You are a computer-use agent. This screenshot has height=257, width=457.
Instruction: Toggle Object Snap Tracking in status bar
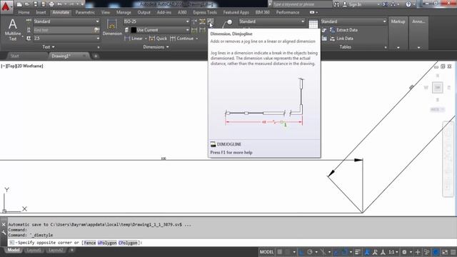pyautogui.click(x=336, y=252)
